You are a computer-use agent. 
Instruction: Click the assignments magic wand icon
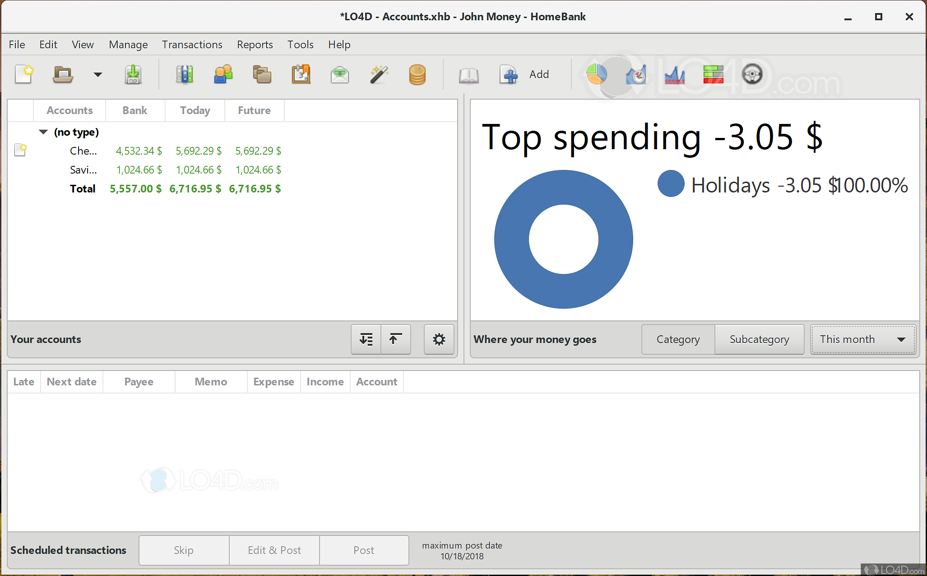tap(379, 74)
